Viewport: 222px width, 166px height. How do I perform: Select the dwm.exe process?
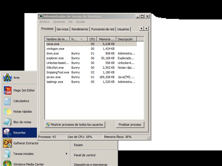click(x=91, y=53)
